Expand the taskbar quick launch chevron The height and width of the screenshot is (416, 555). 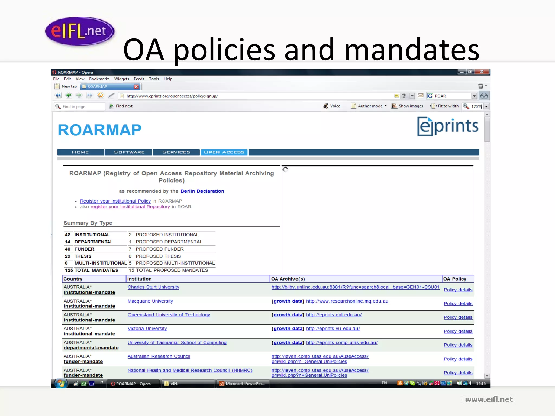coord(102,382)
